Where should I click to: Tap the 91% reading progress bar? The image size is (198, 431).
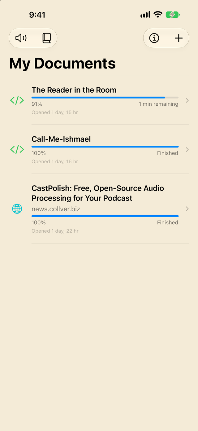(x=105, y=98)
